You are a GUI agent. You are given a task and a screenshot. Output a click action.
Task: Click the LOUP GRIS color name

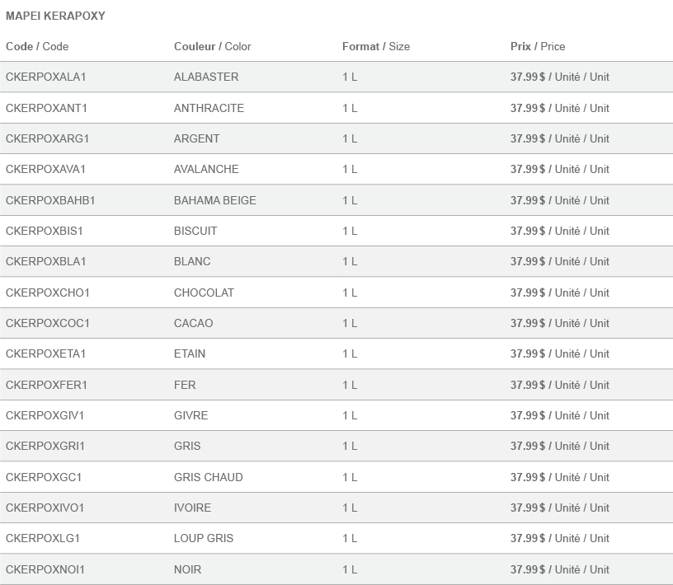[204, 538]
